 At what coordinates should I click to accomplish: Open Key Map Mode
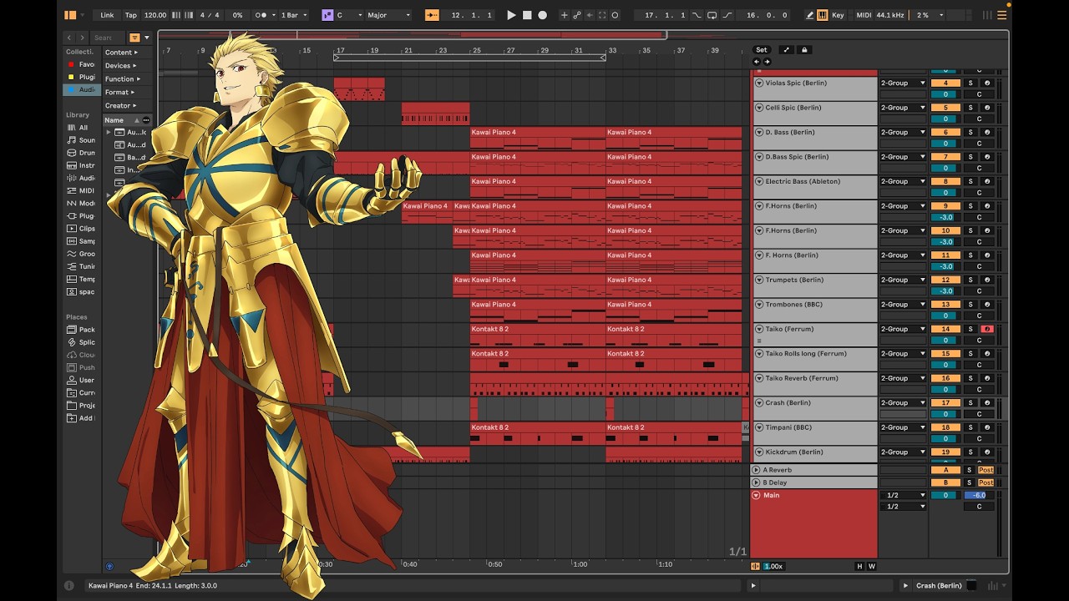pyautogui.click(x=838, y=15)
